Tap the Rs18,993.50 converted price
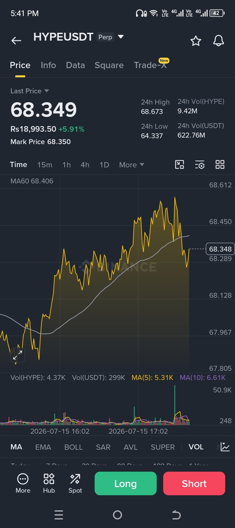This screenshot has width=235, height=528. point(33,129)
